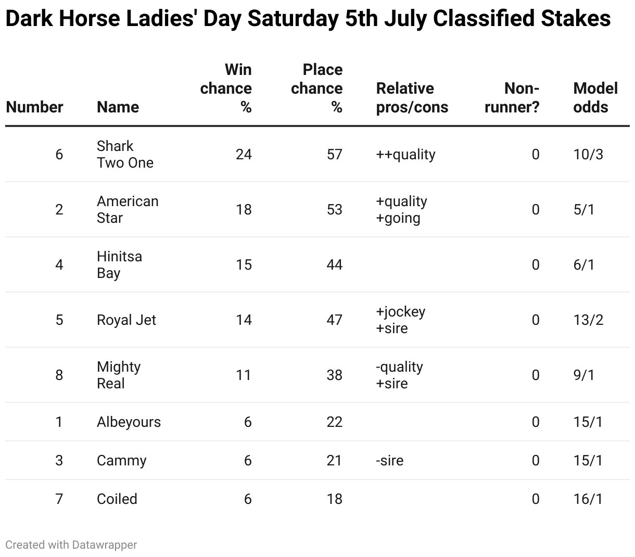The image size is (635, 557).
Task: Click Royal Jet in the table
Action: click(126, 320)
